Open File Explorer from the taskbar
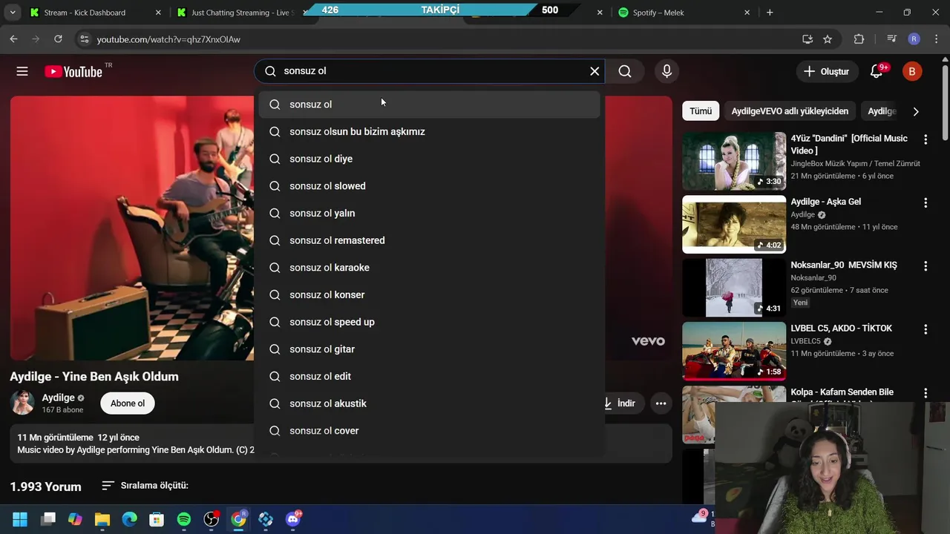950x534 pixels. tap(102, 519)
